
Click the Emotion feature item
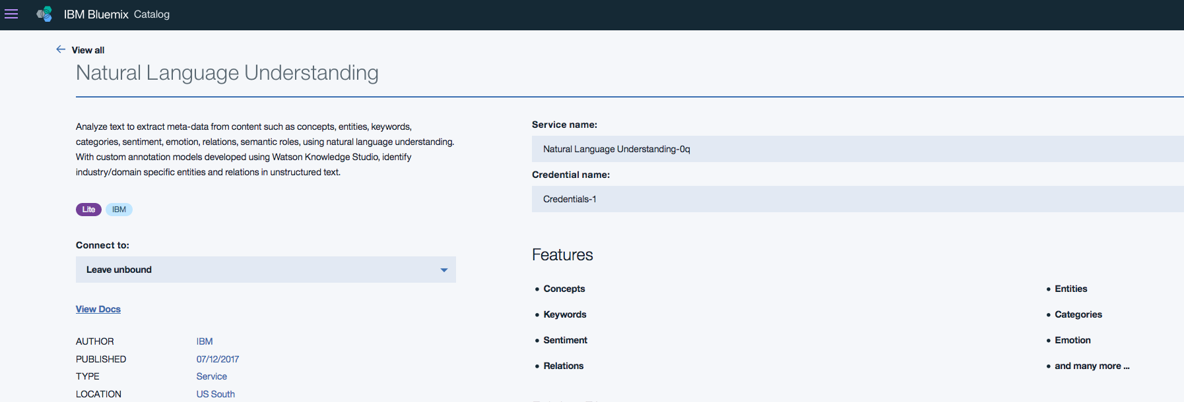[1073, 340]
